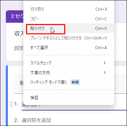This screenshot has height=126, width=127.
Task: Click the 説明 description field
Action: [x=19, y=48]
